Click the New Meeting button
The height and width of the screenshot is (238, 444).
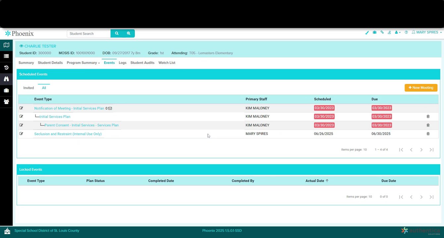point(421,88)
